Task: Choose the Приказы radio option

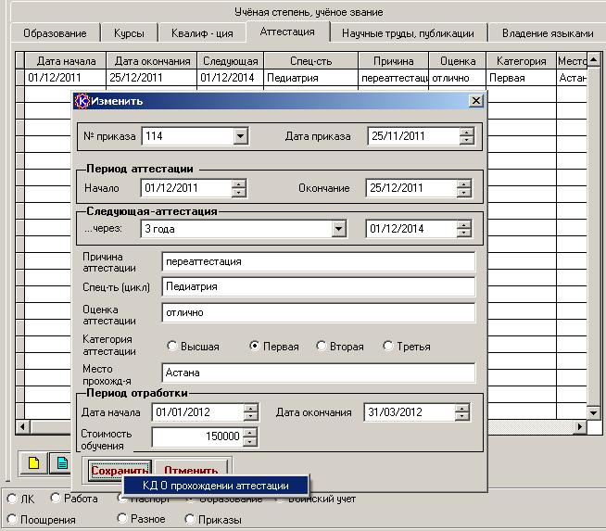Action: click(189, 519)
